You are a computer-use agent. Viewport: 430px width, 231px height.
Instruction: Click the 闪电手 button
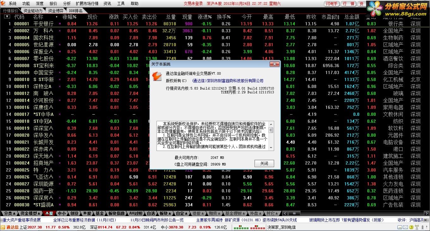[x=332, y=4]
